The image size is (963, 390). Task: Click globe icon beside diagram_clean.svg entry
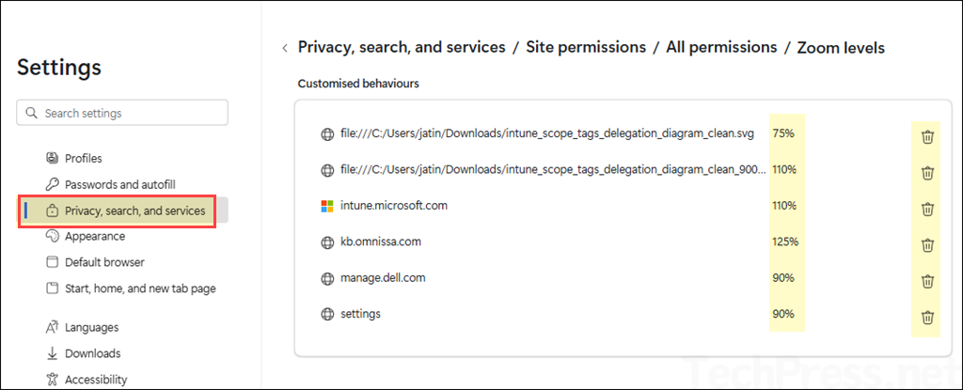coord(327,133)
